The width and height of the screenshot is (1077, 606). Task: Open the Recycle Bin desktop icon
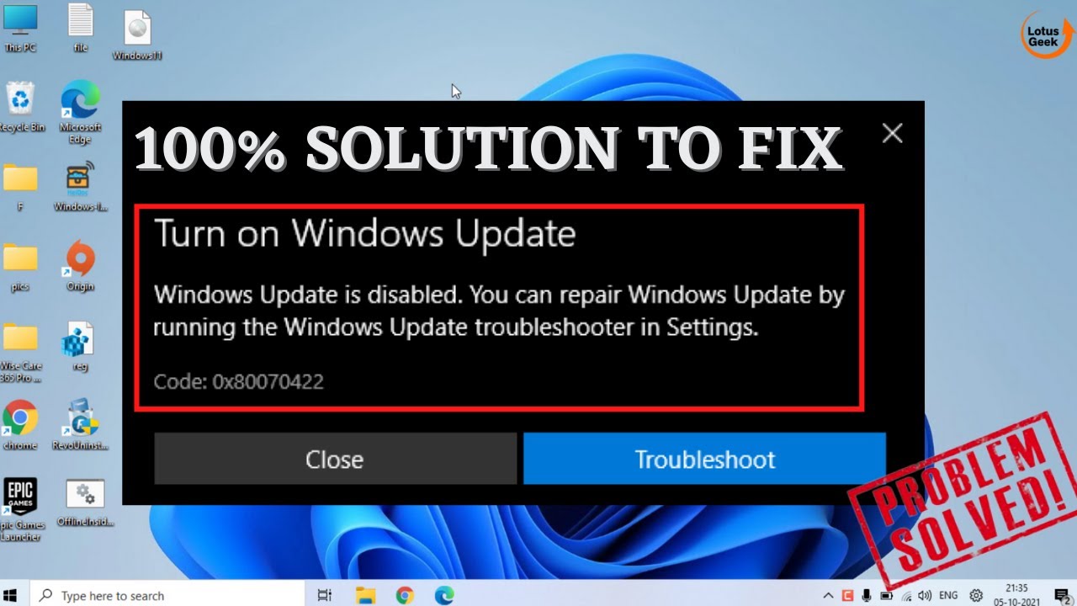click(20, 107)
